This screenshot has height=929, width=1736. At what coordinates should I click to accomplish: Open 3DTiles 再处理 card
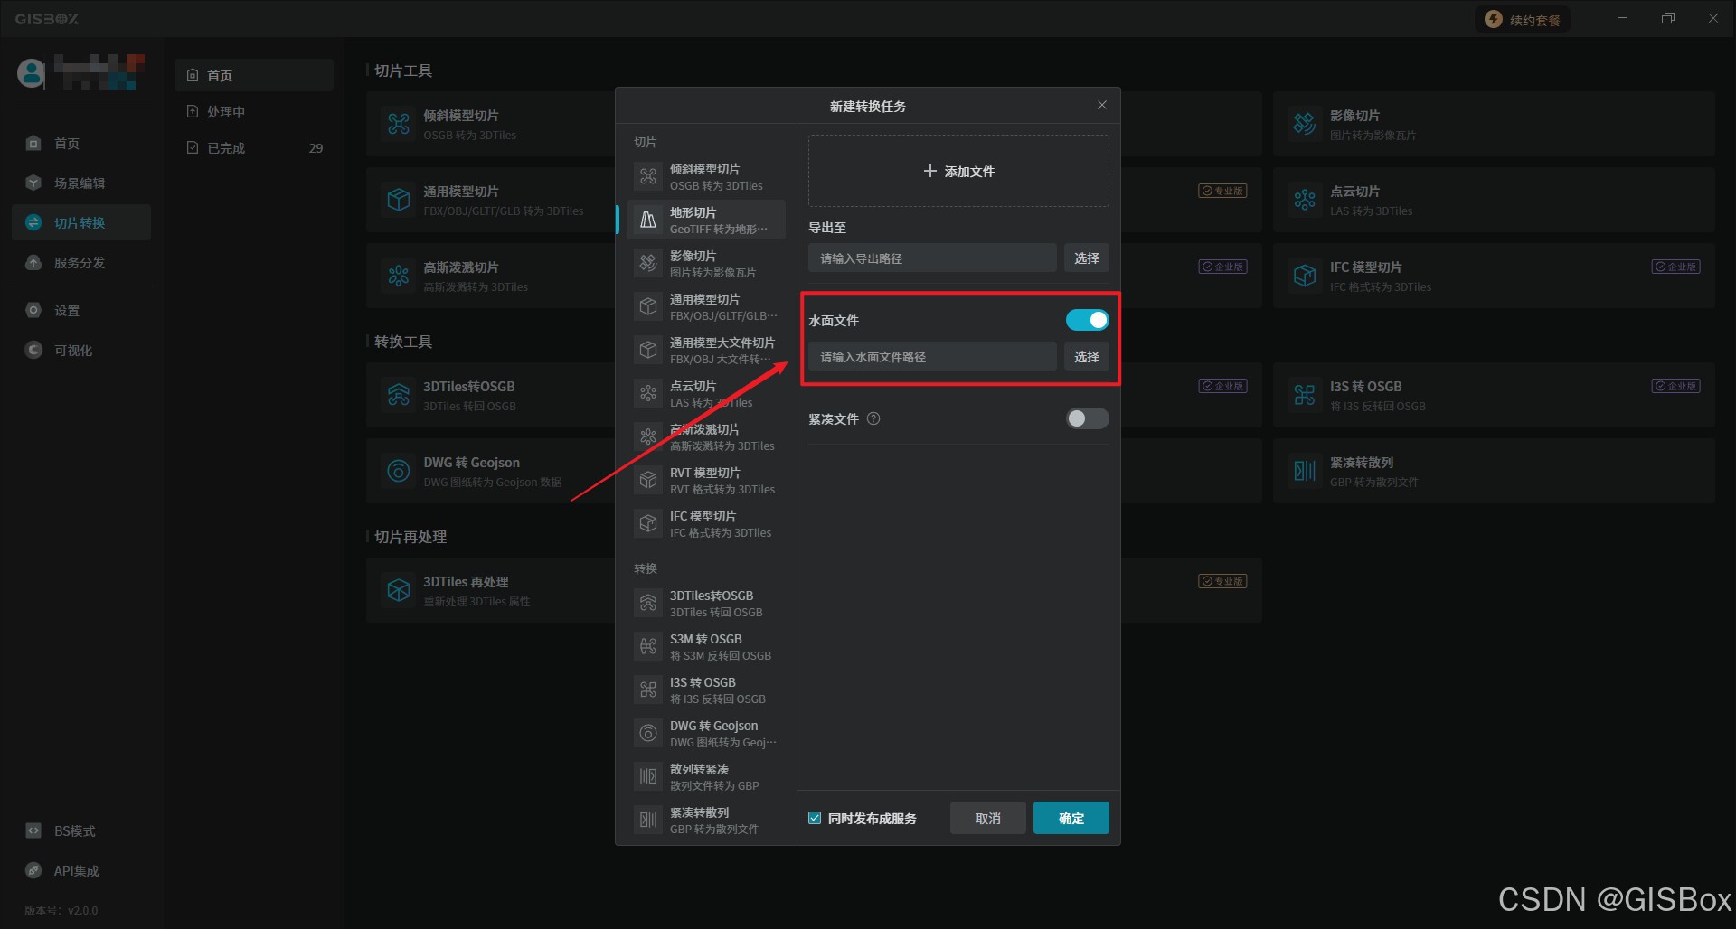(x=490, y=590)
